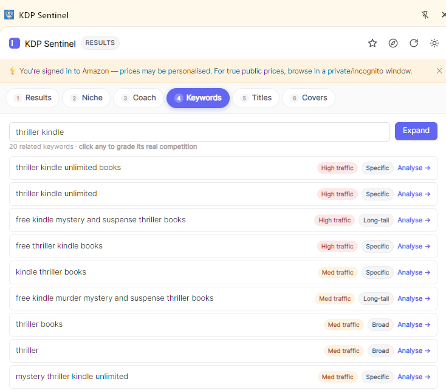This screenshot has height=390, width=446.
Task: Open the Titles tab
Action: [256, 98]
